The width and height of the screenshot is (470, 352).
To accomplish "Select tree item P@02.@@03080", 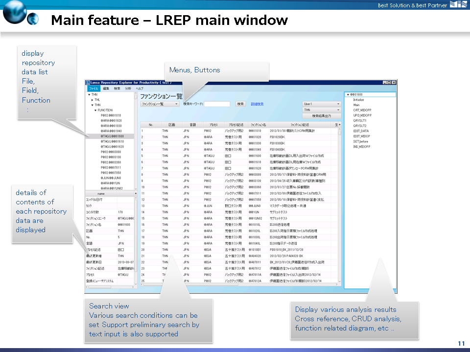I will [x=111, y=152].
